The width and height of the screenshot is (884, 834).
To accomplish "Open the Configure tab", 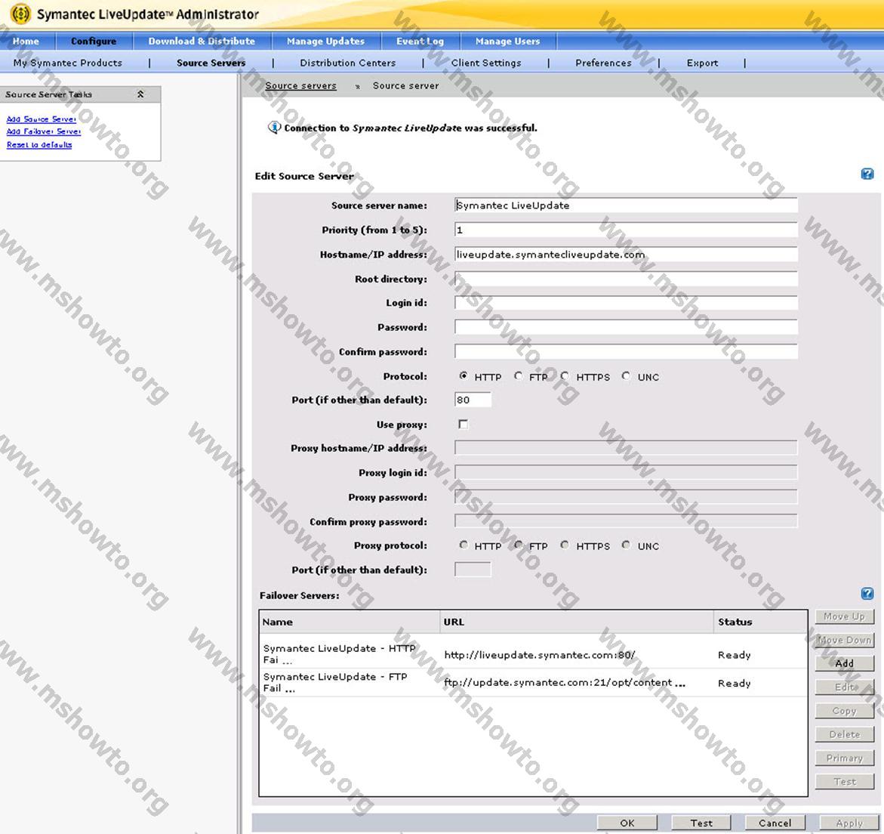I will click(94, 42).
